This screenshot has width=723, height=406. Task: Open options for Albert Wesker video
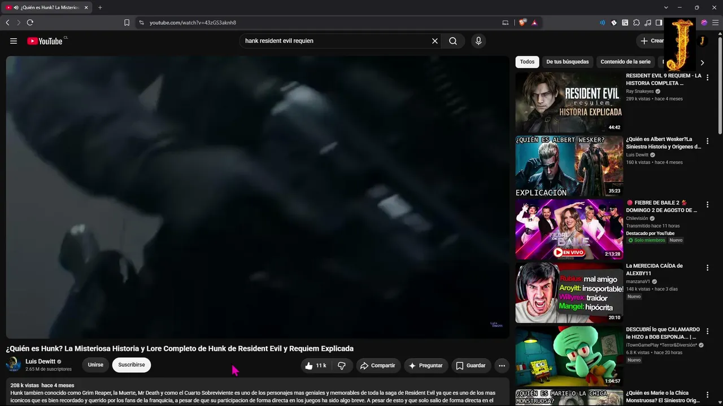tap(707, 141)
